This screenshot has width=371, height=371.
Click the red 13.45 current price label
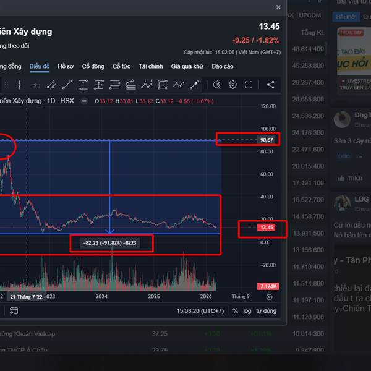pos(267,228)
